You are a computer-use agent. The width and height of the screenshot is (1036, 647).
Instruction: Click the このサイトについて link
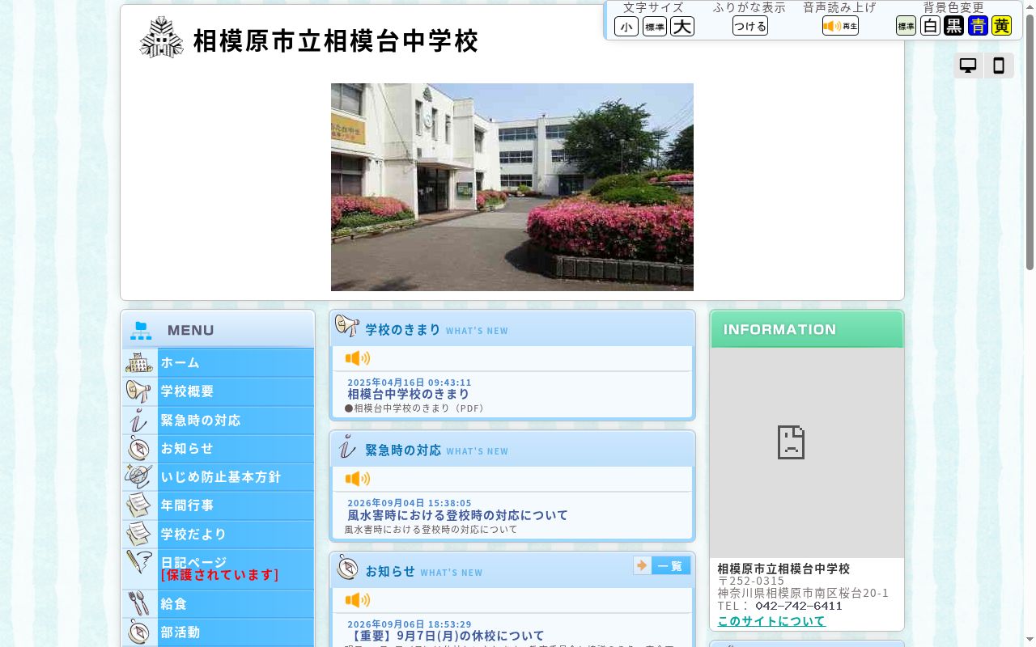771,621
